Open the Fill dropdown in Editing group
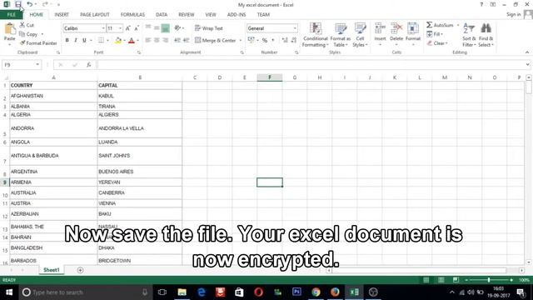The height and width of the screenshot is (300, 533). (435, 34)
